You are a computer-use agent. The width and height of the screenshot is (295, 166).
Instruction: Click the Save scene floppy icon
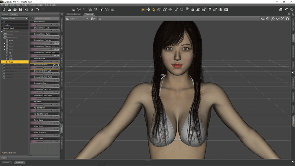point(21,9)
